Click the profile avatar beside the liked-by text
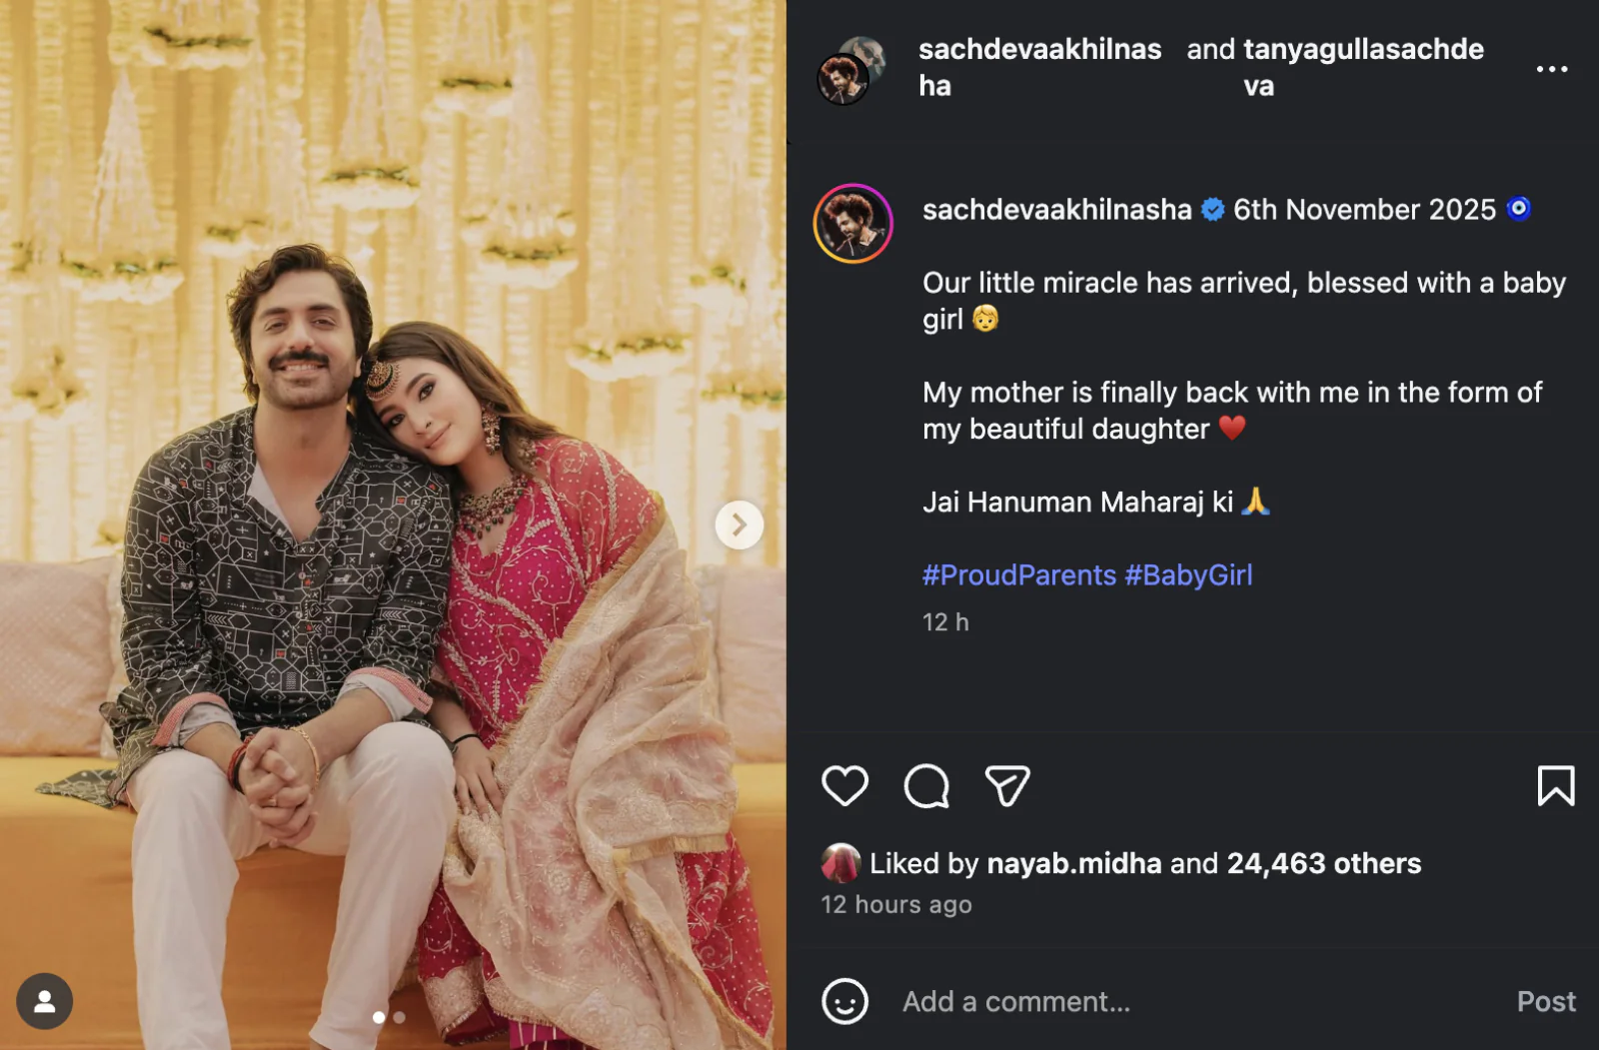This screenshot has width=1599, height=1050. (842, 863)
